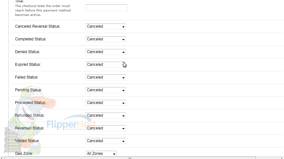Screen dimensions: 284x159
Task: Open the Completed Status dropdown
Action: pos(106,39)
